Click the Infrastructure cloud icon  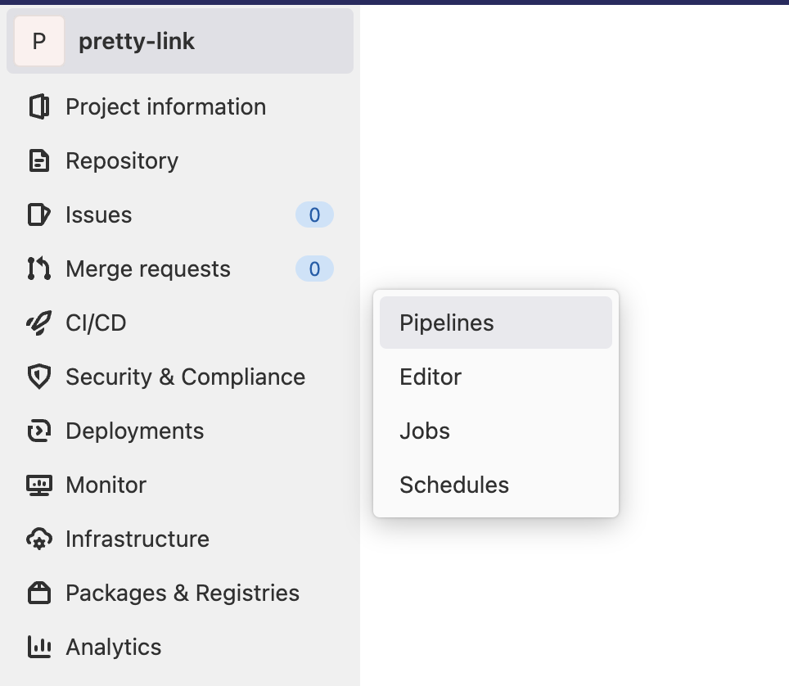(x=38, y=539)
